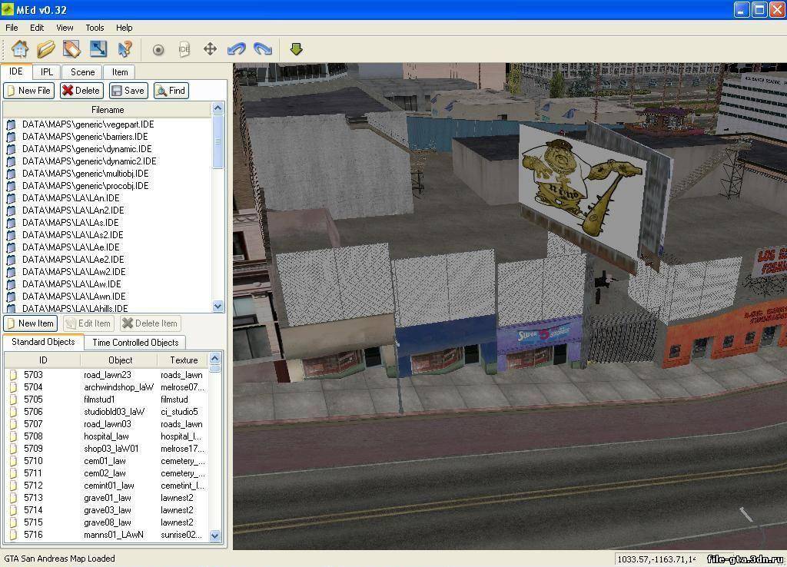Click the Delete Item button
The height and width of the screenshot is (567, 787).
pyautogui.click(x=151, y=323)
